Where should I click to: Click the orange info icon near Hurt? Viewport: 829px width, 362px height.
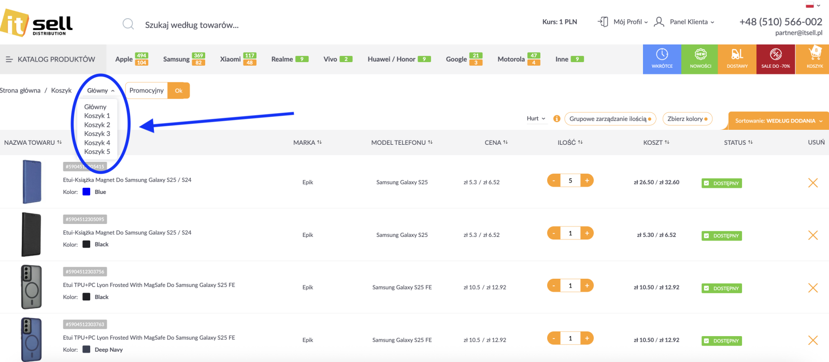coord(556,118)
